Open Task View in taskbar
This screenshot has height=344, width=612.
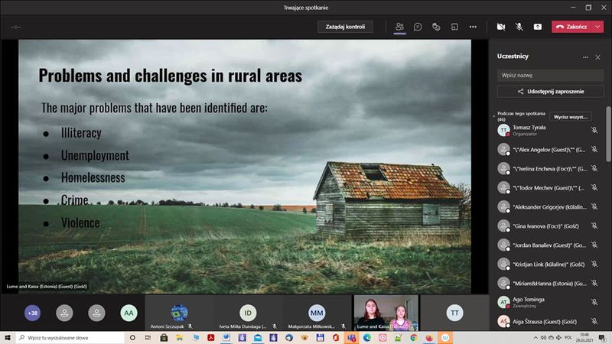(x=148, y=337)
